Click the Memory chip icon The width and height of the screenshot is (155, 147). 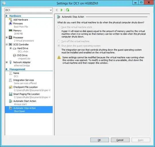[11, 30]
